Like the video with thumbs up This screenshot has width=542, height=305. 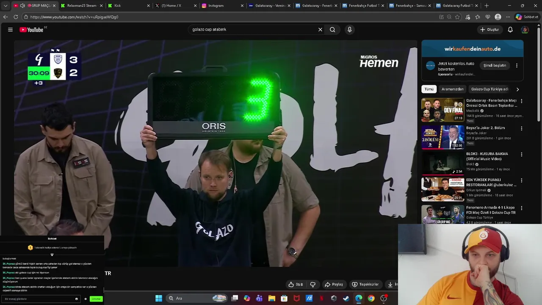click(296, 284)
